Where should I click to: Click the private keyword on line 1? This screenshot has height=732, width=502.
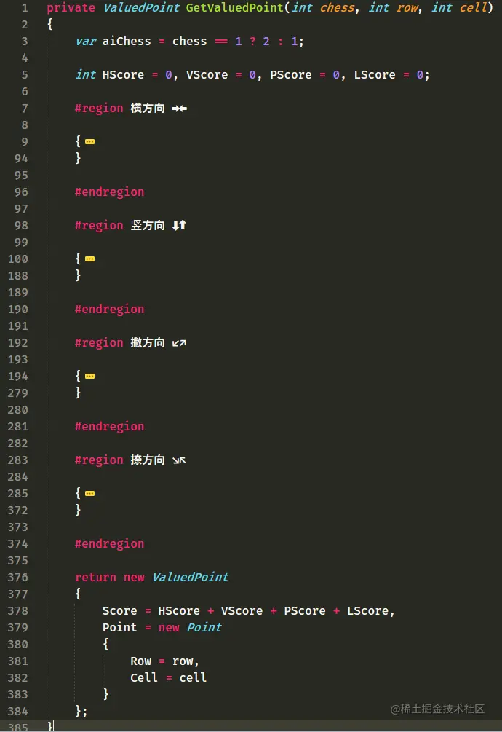(x=71, y=8)
